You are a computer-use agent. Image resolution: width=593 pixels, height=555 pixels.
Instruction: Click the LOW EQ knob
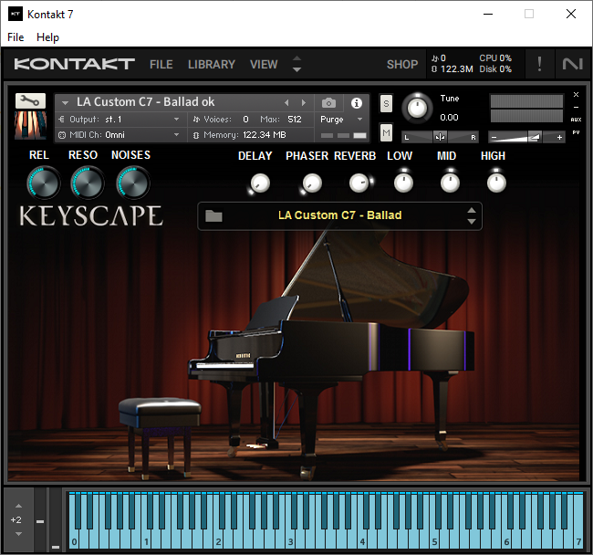[x=403, y=183]
